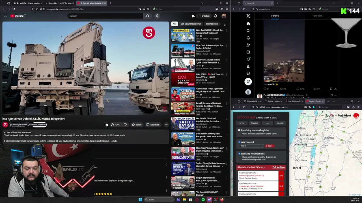This screenshot has height=203, width=362.
Task: Switch to Iran War Cost browser tab
Action: (x=294, y=101)
